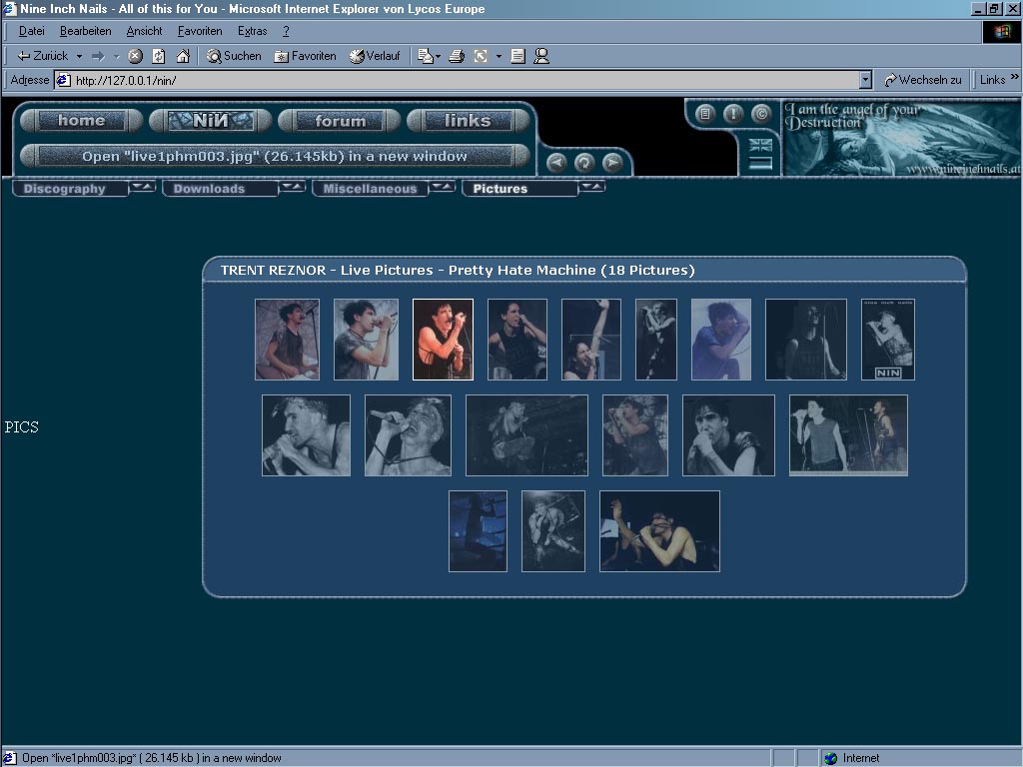The height and width of the screenshot is (767, 1023).
Task: Click the browser forward arrow
Action: click(x=98, y=56)
